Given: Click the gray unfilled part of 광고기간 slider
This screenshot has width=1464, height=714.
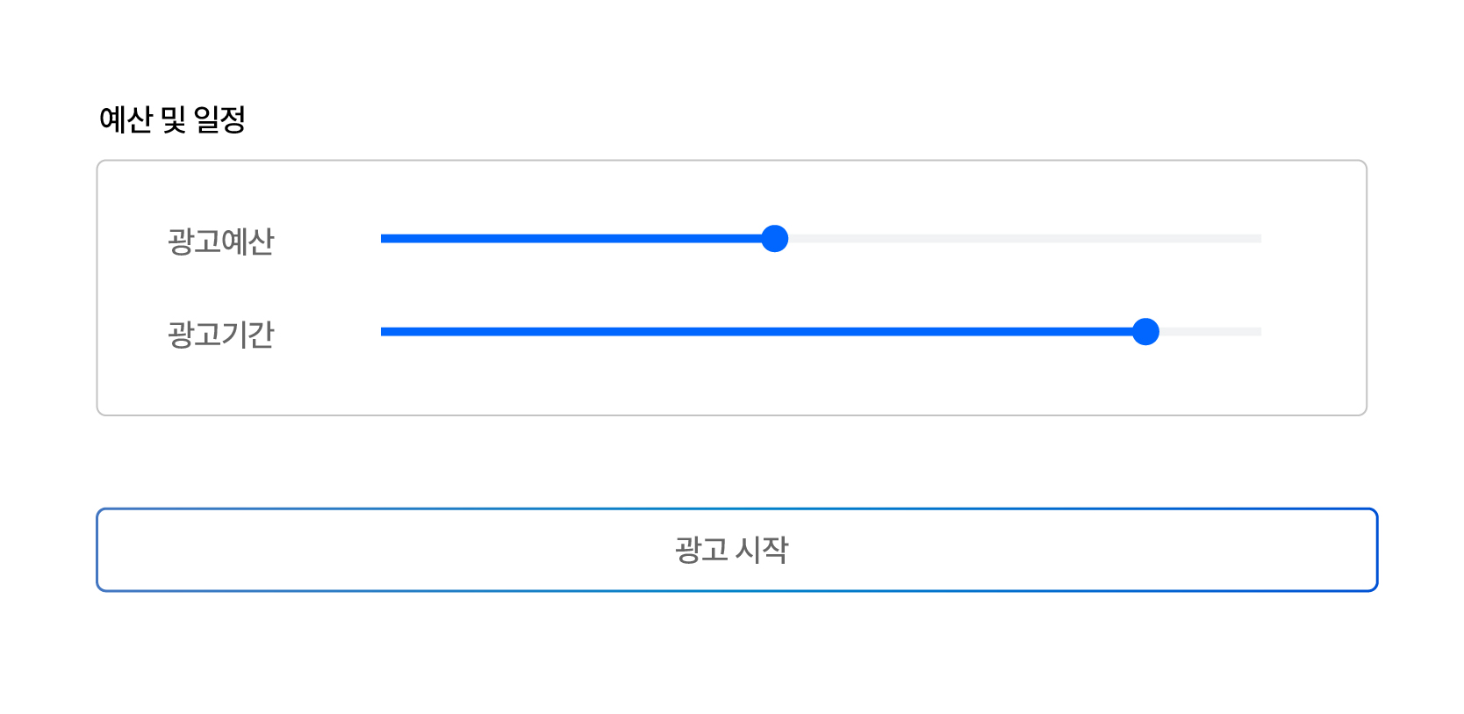Looking at the screenshot, I should [x=1211, y=332].
